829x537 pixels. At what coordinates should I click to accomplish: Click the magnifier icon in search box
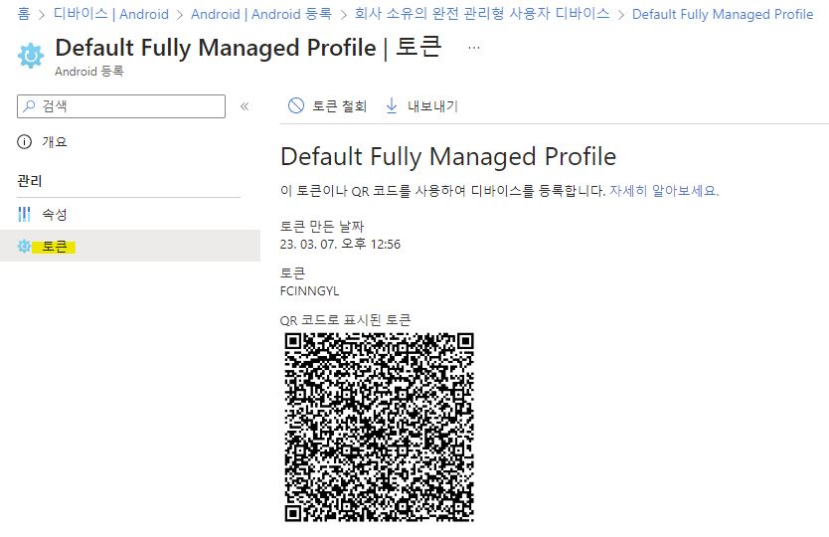(x=30, y=106)
